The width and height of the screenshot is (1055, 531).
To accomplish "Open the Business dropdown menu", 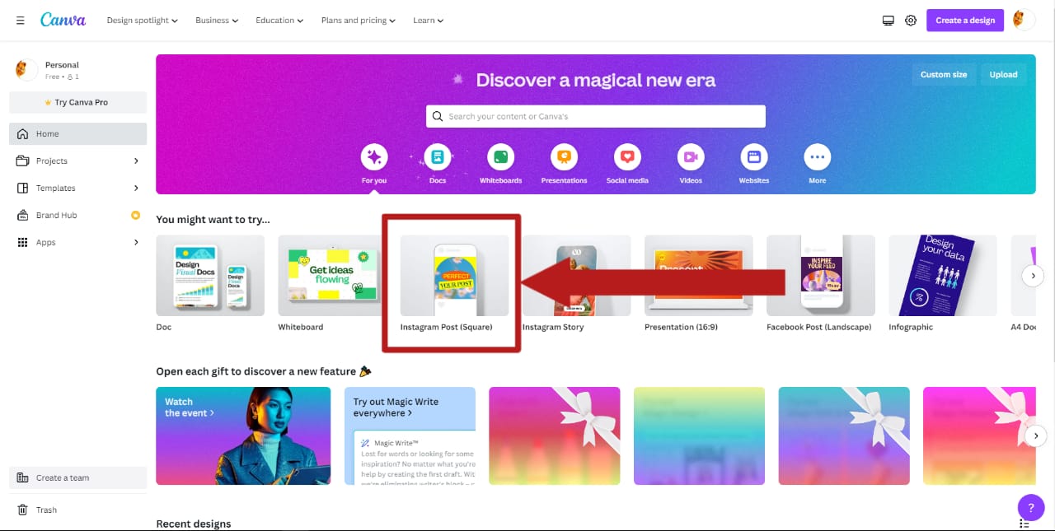I will pyautogui.click(x=217, y=20).
